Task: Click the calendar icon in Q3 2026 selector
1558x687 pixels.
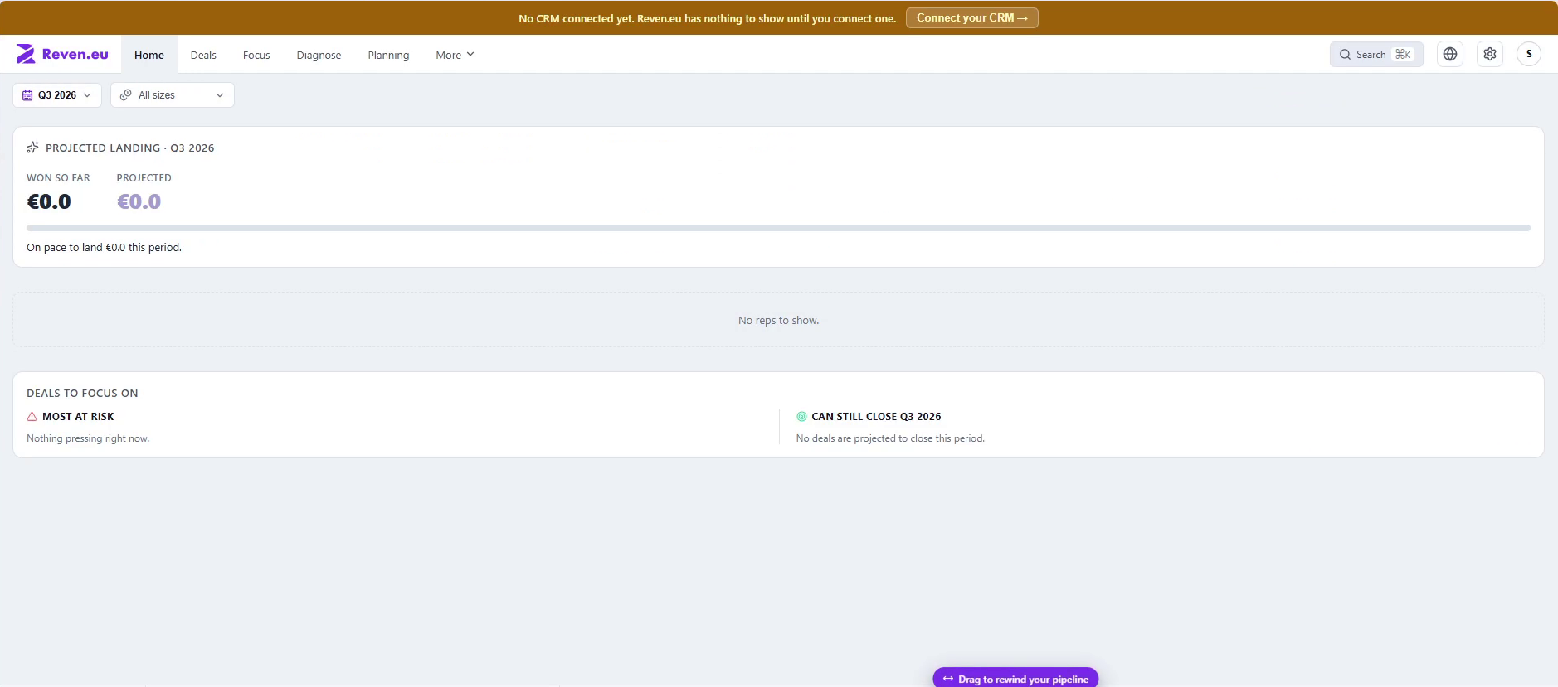Action: coord(27,95)
